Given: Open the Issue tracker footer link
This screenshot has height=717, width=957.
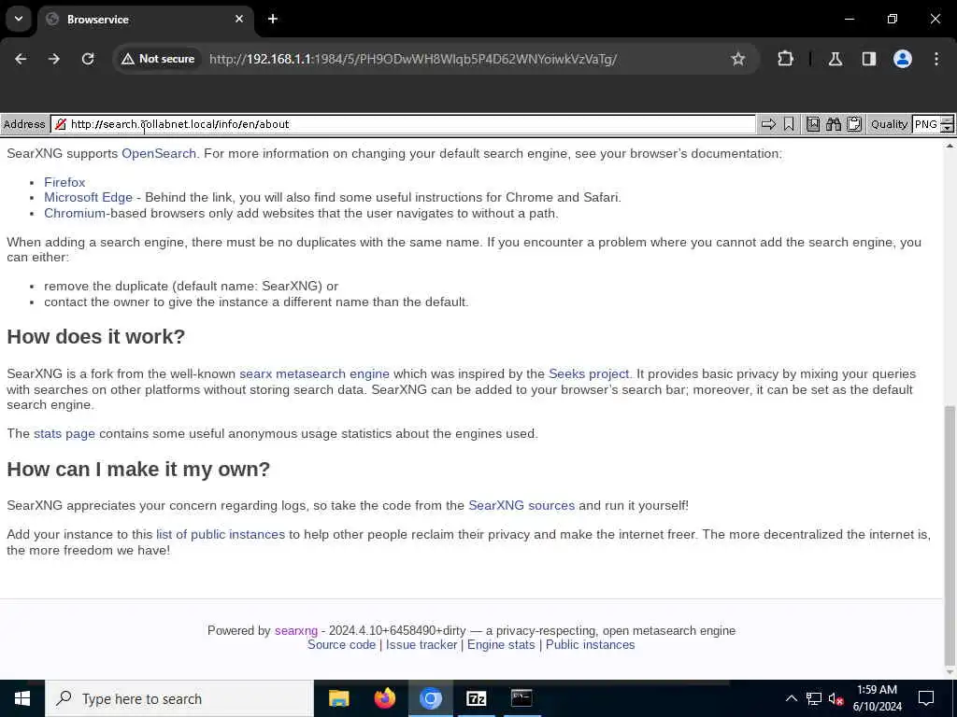Looking at the screenshot, I should pos(421,644).
